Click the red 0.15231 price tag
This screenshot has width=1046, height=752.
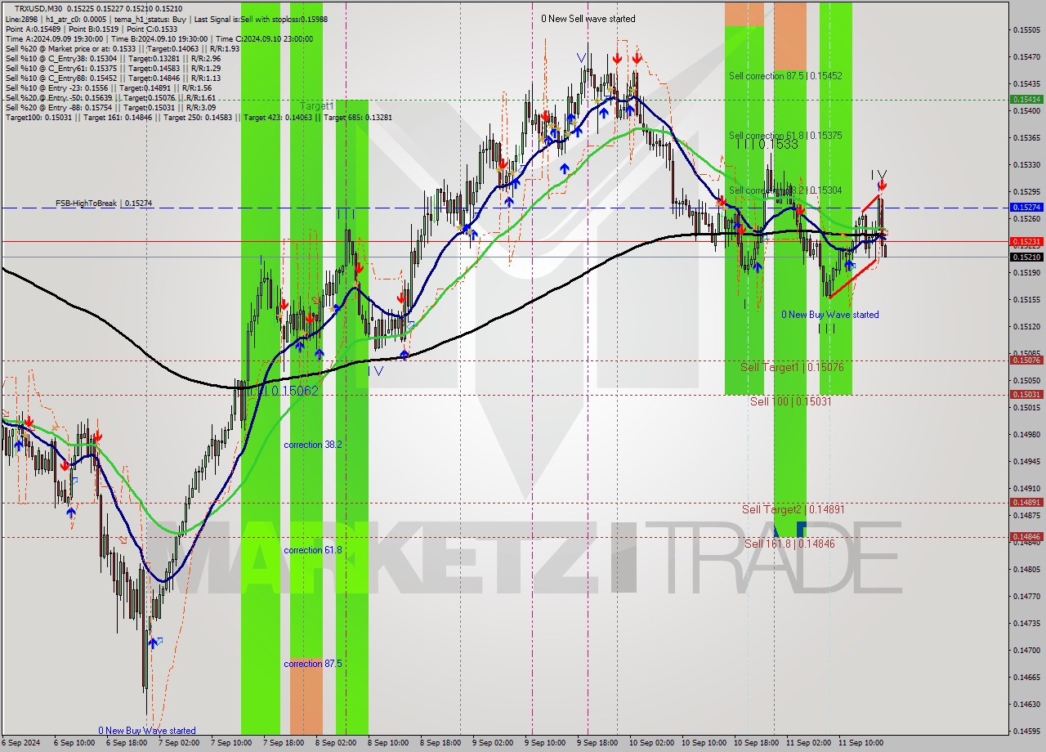pos(1026,242)
